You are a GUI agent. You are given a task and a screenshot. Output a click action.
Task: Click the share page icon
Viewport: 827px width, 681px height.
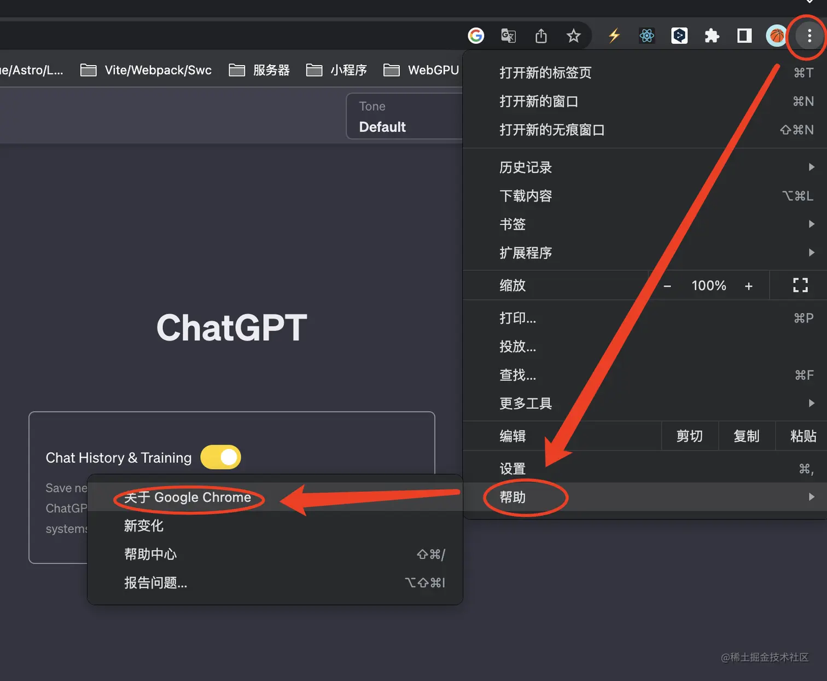point(541,36)
